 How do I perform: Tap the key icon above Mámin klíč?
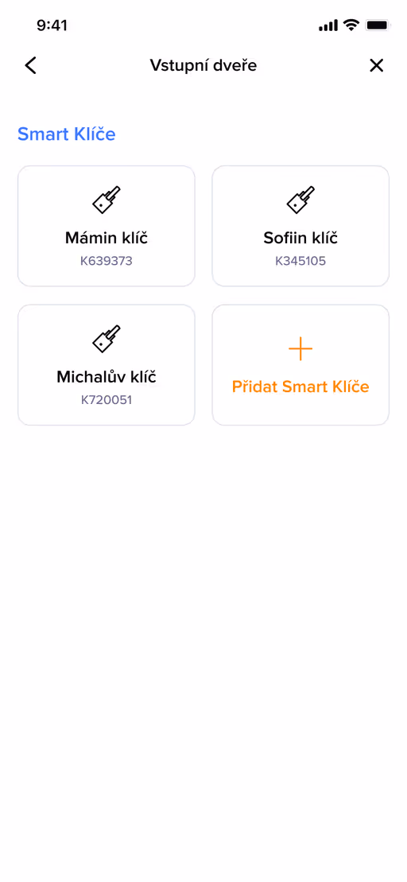click(107, 200)
